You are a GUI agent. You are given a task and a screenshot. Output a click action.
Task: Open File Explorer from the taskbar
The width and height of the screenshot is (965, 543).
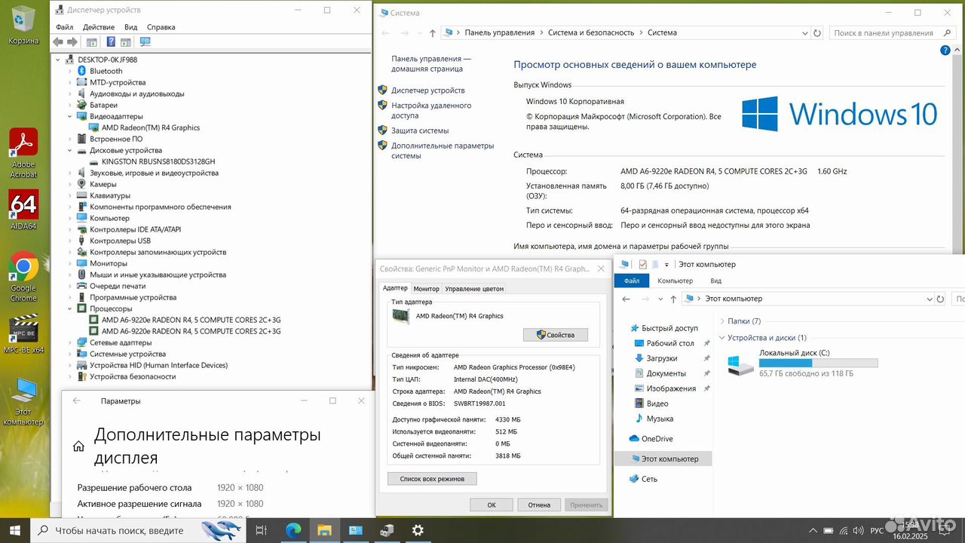click(323, 530)
